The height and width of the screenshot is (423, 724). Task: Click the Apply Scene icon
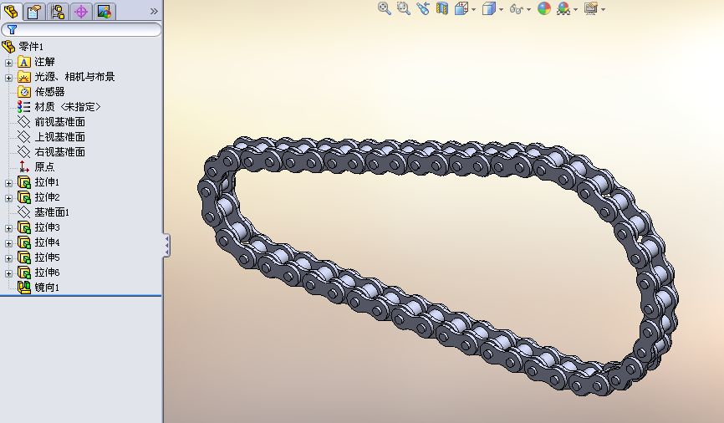(563, 8)
